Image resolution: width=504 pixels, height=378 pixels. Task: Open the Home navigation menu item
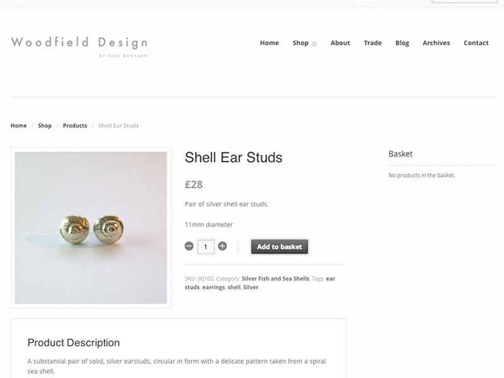[x=270, y=43]
